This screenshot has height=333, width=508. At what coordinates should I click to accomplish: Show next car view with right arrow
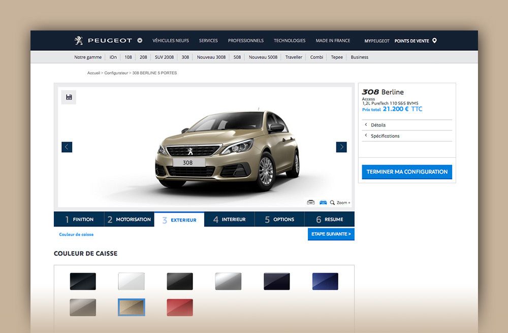tap(341, 147)
